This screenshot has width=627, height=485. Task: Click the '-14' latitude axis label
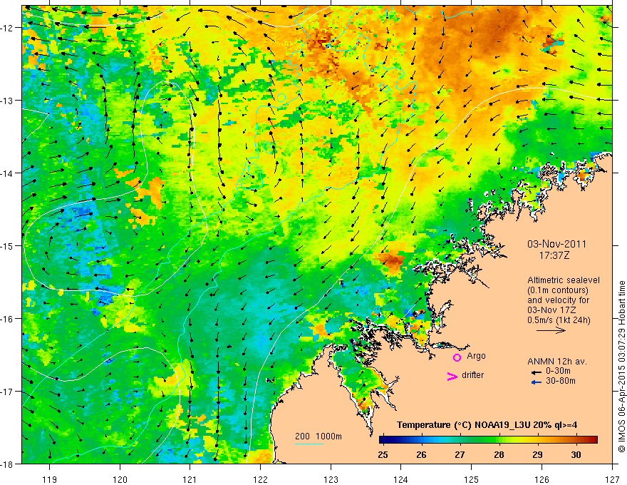click(8, 173)
